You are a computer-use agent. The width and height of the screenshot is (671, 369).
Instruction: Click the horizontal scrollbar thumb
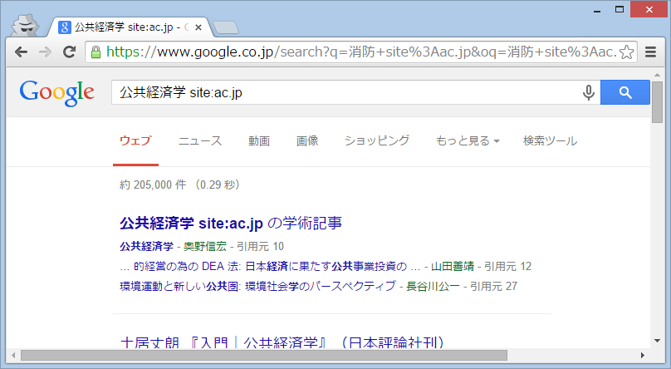[264, 356]
